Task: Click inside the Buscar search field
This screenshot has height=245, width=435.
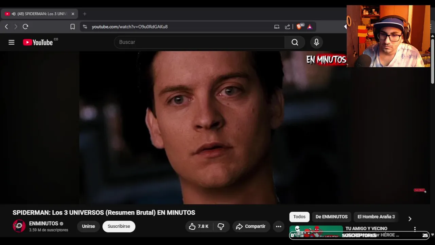Action: [199, 42]
